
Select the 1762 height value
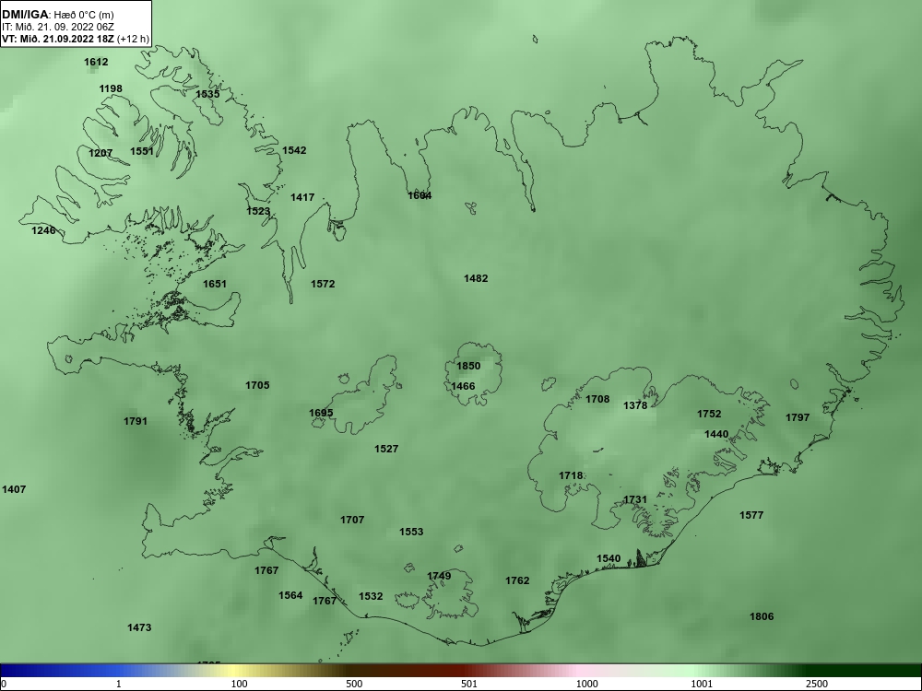[517, 580]
